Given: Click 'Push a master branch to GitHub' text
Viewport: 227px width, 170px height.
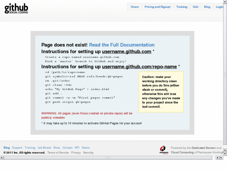Looking at the screenshot, I should (86, 61).
